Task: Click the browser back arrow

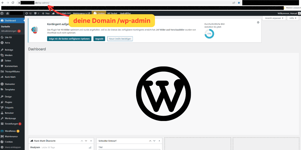Action: coord(2,3)
